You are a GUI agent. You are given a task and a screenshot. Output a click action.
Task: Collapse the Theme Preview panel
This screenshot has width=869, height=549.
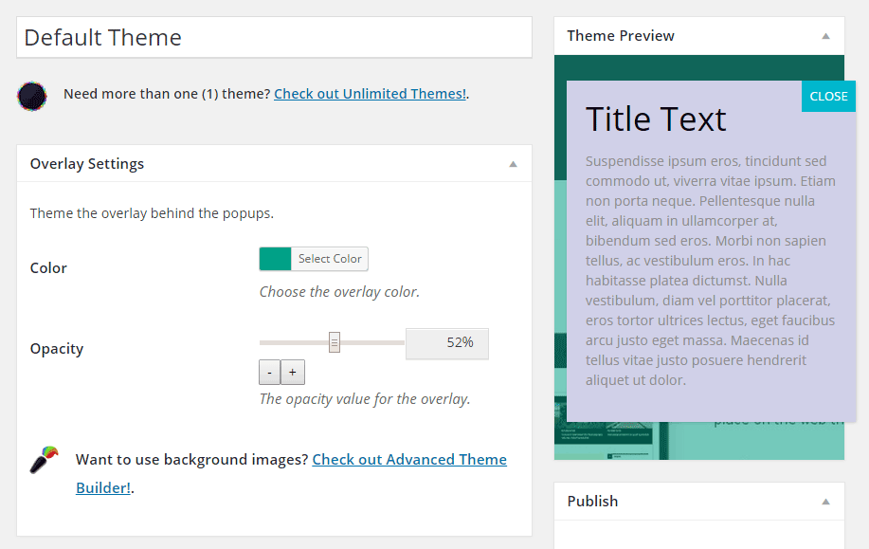tap(825, 35)
